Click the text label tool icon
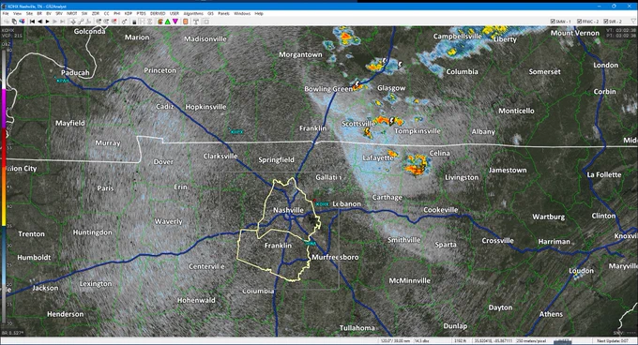Image resolution: width=638 pixels, height=345 pixels. pos(196,22)
